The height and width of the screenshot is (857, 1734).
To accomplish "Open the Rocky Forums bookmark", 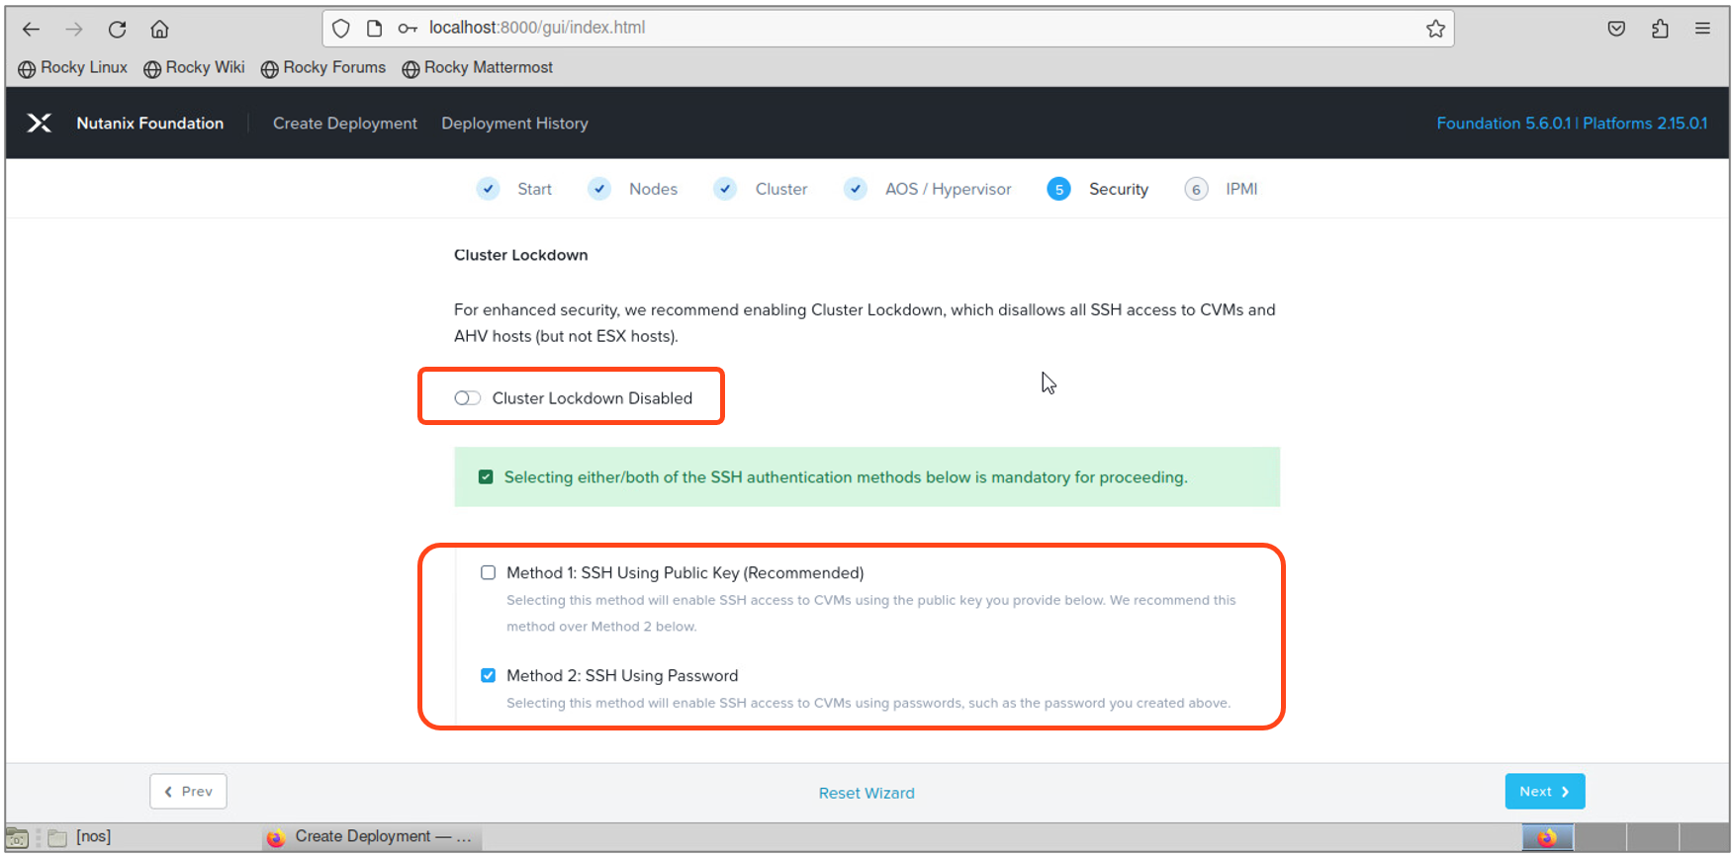I will (323, 68).
